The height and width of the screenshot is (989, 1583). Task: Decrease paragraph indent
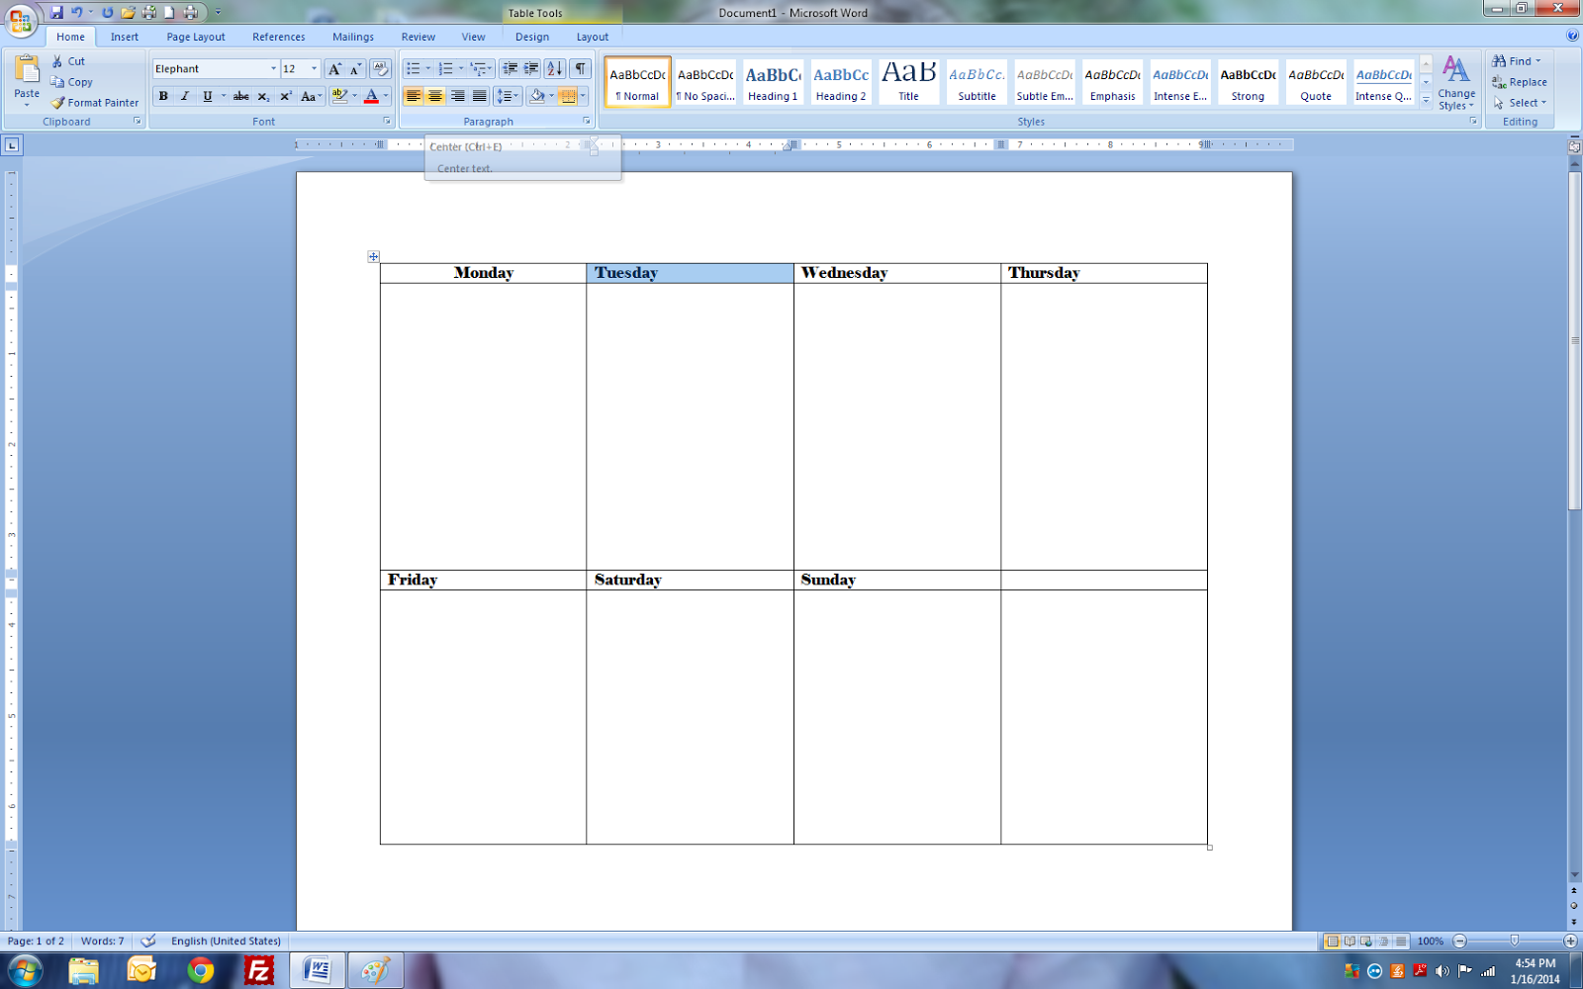tap(510, 69)
